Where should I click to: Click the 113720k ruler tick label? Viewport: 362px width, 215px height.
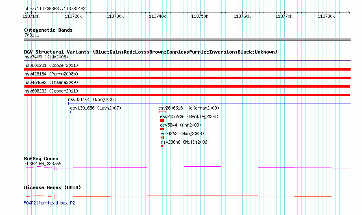point(73,16)
